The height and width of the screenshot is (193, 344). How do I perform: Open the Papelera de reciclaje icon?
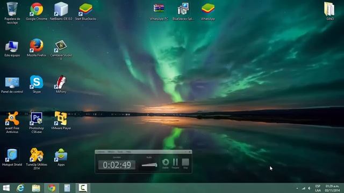(12, 13)
